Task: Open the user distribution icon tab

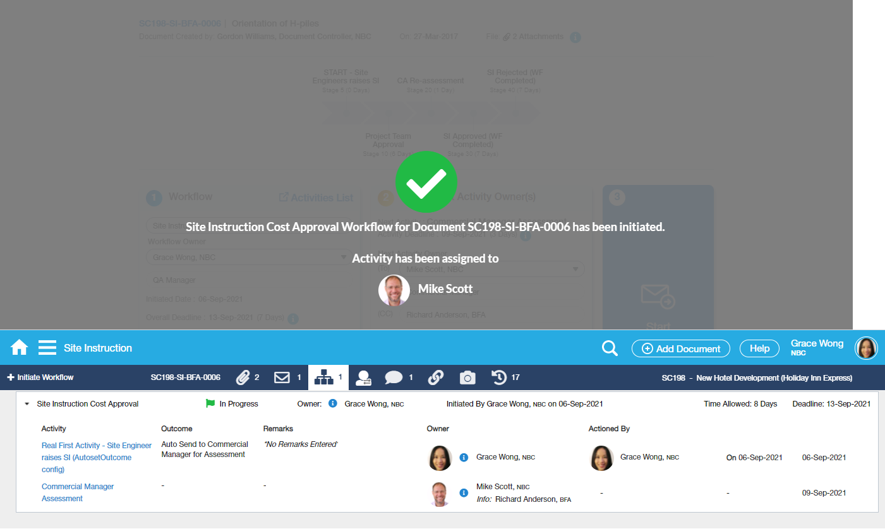Action: (x=363, y=377)
